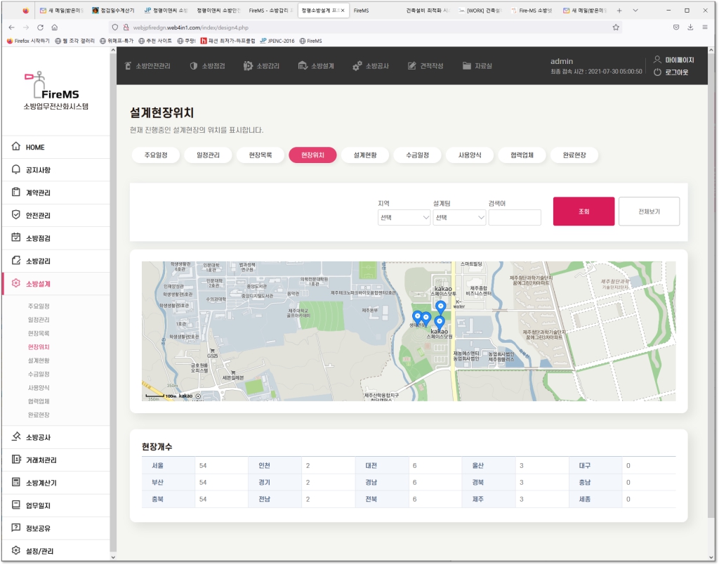Viewport: 719px width, 565px height.
Task: Click the 마이페이지 user icon
Action: tap(657, 60)
